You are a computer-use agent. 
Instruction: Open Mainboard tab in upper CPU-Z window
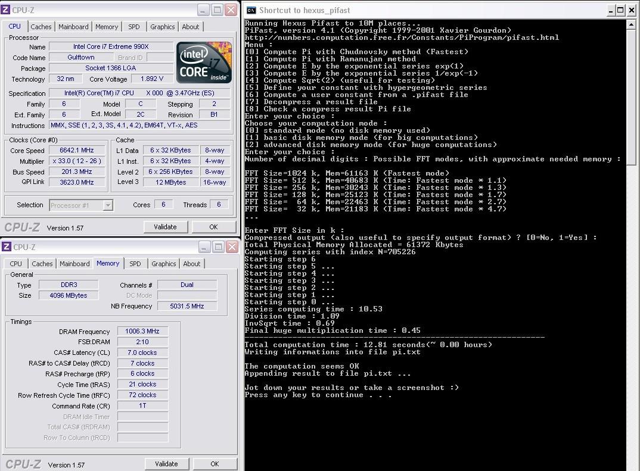tap(73, 27)
